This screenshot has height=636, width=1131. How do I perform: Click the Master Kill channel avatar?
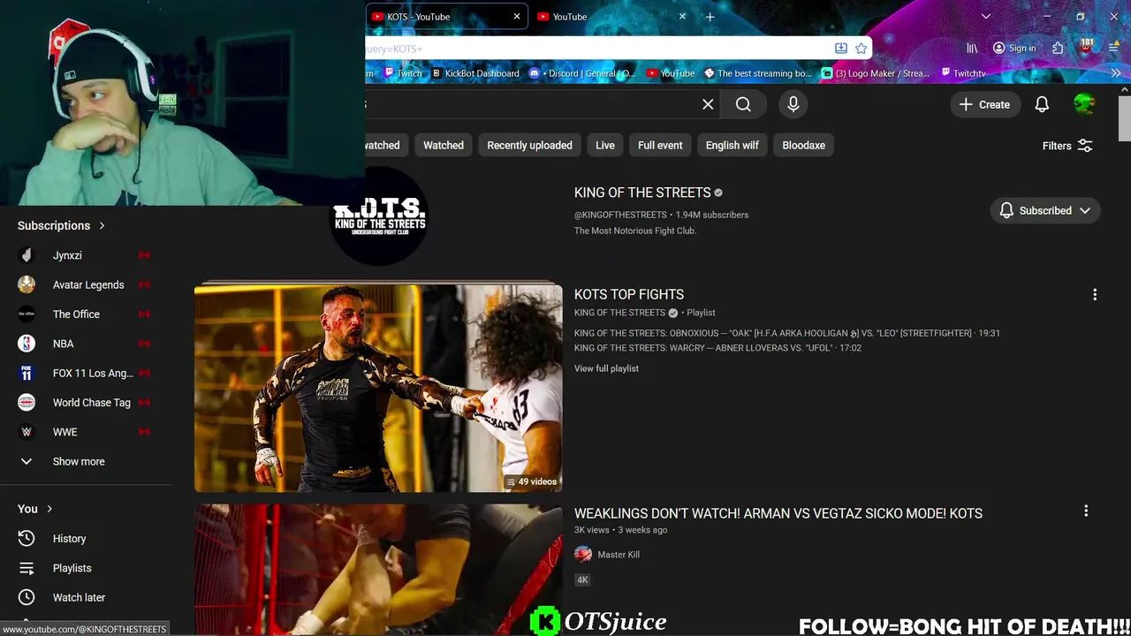pos(583,554)
